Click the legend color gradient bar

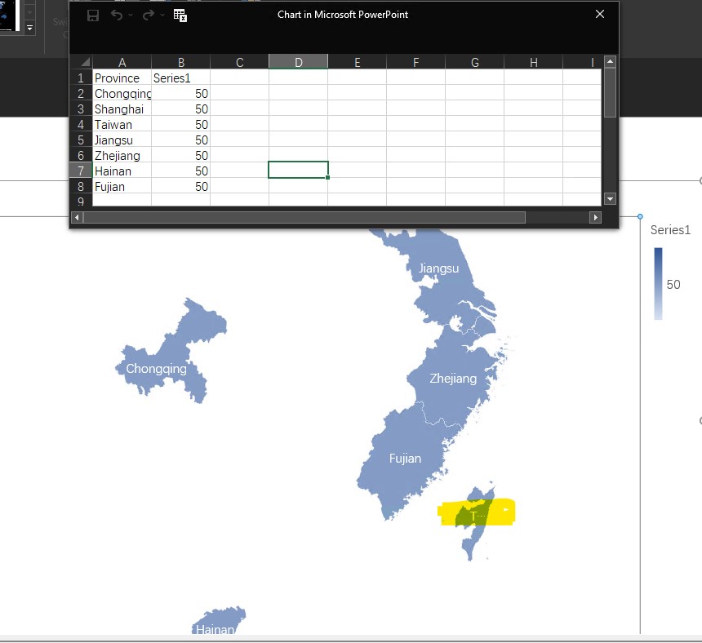(x=658, y=284)
